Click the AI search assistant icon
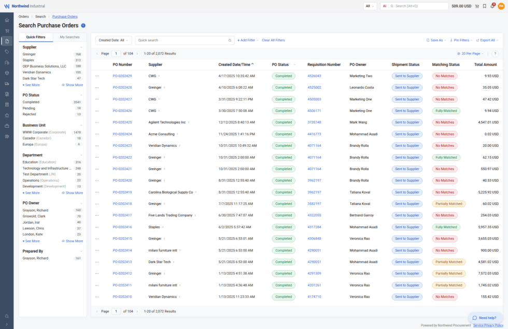This screenshot has height=329, width=508. coord(385,6)
